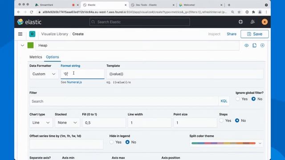Open the orange user avatar menu
This screenshot has width=285, height=160.
(265, 22)
